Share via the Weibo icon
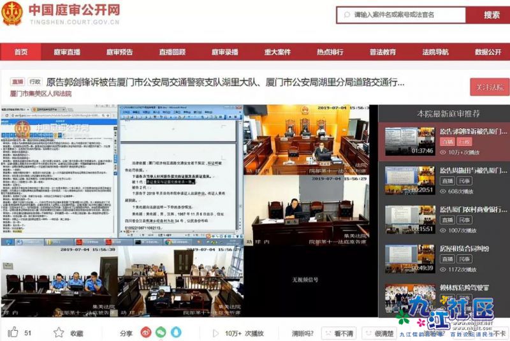This screenshot has height=341, width=510. pyautogui.click(x=146, y=332)
